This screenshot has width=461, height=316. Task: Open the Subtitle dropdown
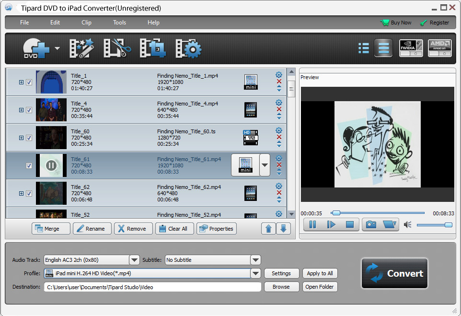(x=255, y=260)
